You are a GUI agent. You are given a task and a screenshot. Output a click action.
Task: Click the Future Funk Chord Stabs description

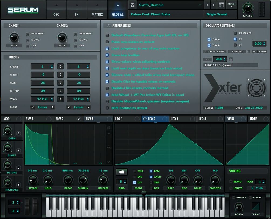click(x=166, y=14)
